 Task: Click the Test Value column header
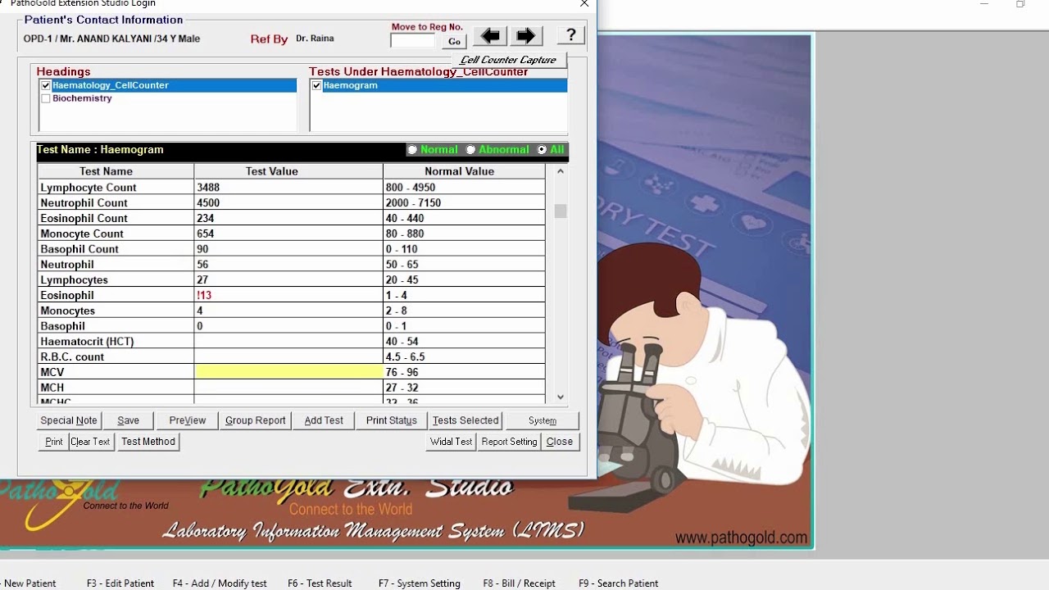coord(288,171)
